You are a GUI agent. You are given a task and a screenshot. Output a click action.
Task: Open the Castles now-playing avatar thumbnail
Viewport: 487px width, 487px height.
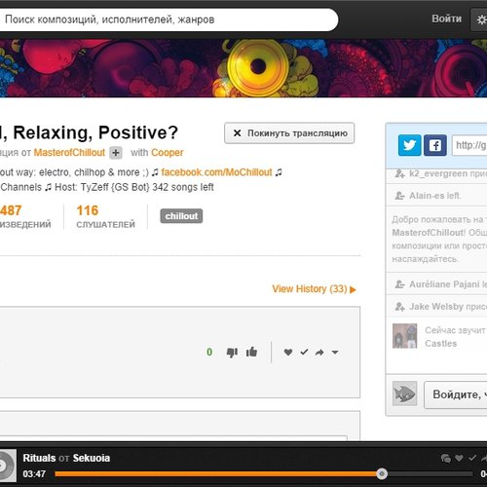coord(404,336)
